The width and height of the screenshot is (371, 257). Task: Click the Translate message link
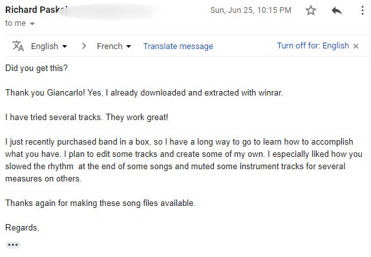coord(178,46)
